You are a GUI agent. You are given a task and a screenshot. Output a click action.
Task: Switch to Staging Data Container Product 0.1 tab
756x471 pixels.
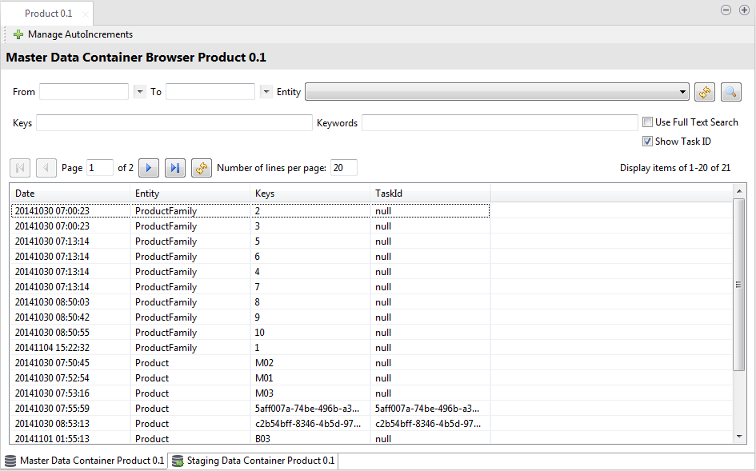click(x=253, y=461)
